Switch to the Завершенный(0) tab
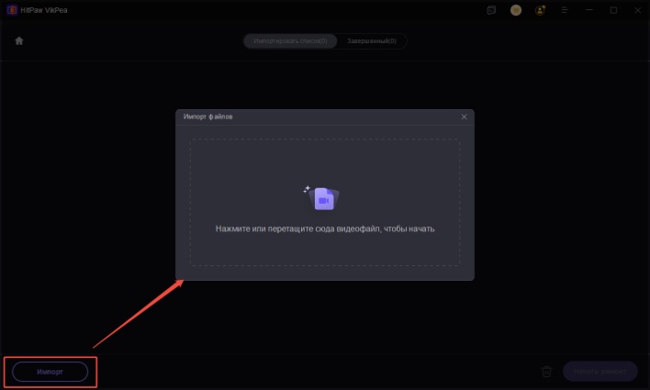650x390 pixels. pos(372,41)
